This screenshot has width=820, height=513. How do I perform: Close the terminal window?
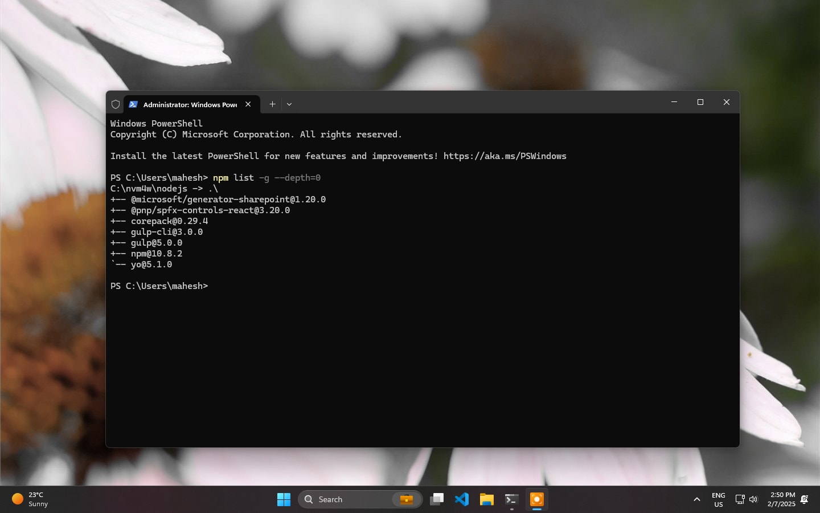click(727, 102)
